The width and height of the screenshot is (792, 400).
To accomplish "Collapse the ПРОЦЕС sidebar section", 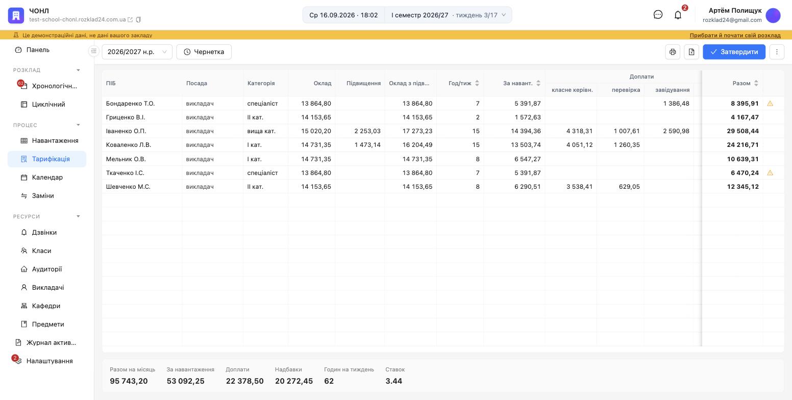I will coord(78,125).
